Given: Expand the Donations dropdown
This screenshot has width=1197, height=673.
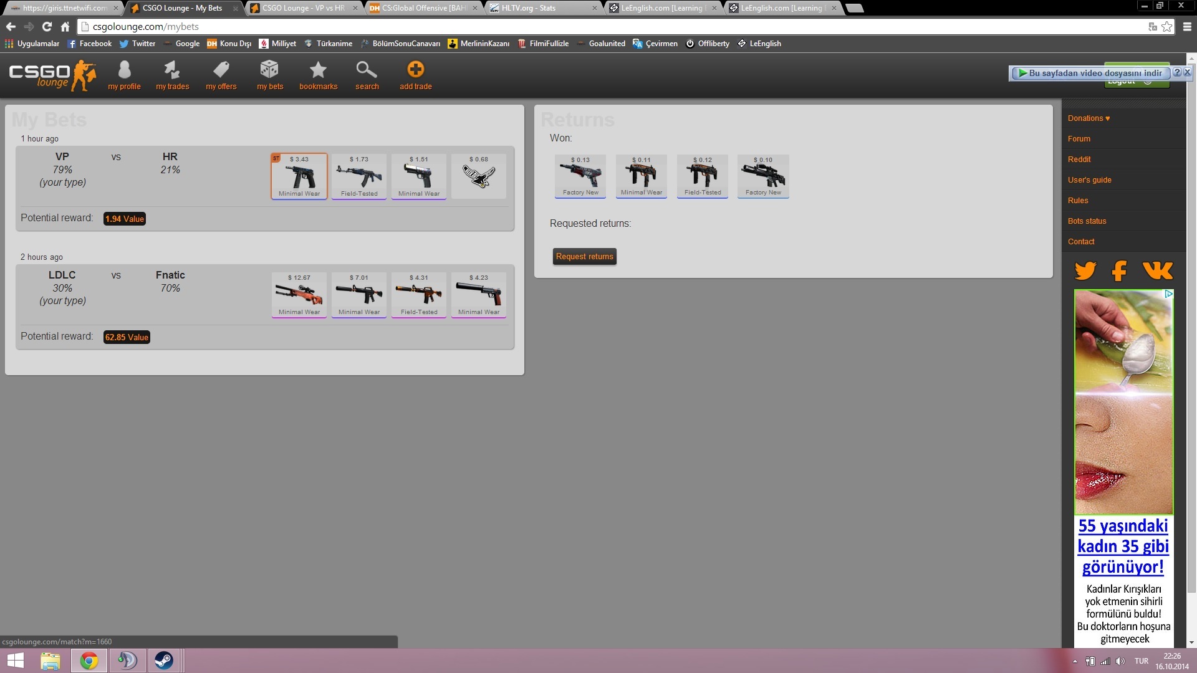Looking at the screenshot, I should pos(1089,118).
